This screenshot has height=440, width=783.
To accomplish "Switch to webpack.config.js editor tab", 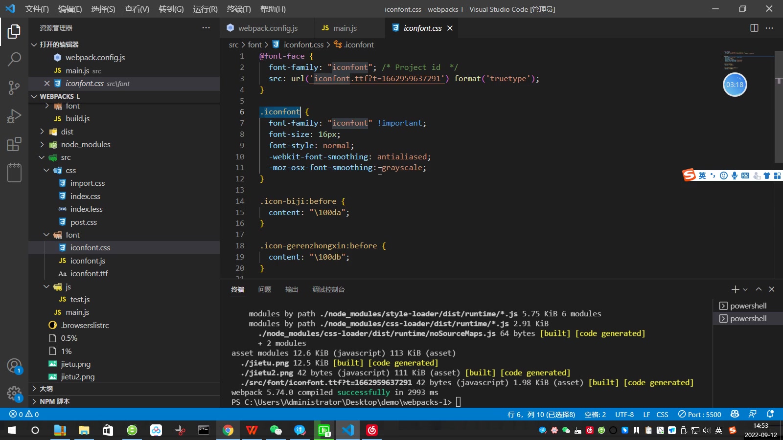I will (267, 28).
